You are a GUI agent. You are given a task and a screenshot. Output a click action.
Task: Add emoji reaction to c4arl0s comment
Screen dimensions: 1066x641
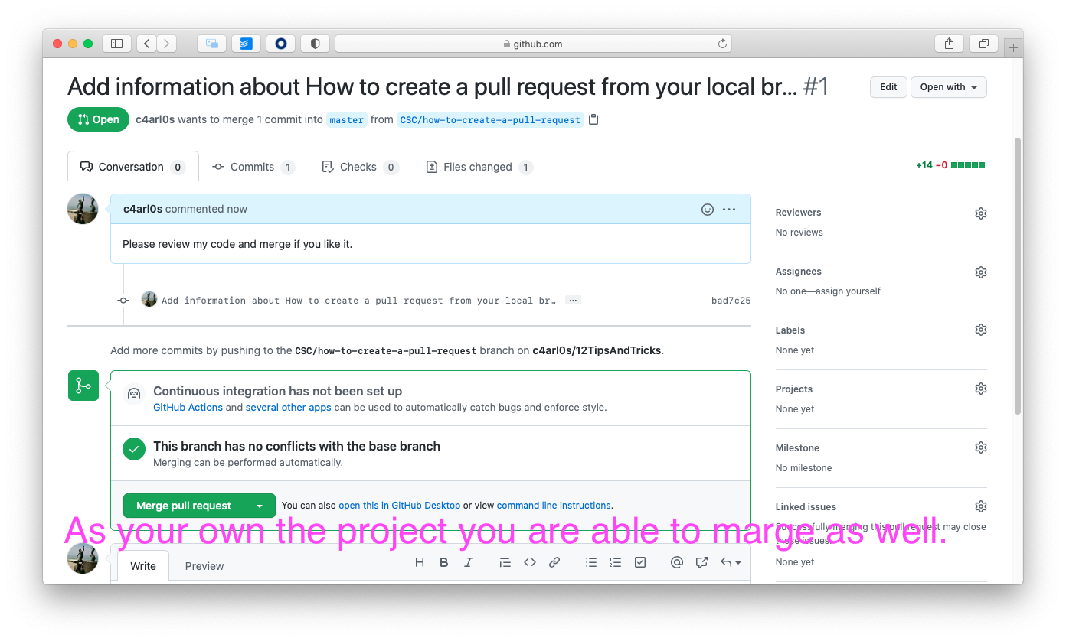coord(708,209)
